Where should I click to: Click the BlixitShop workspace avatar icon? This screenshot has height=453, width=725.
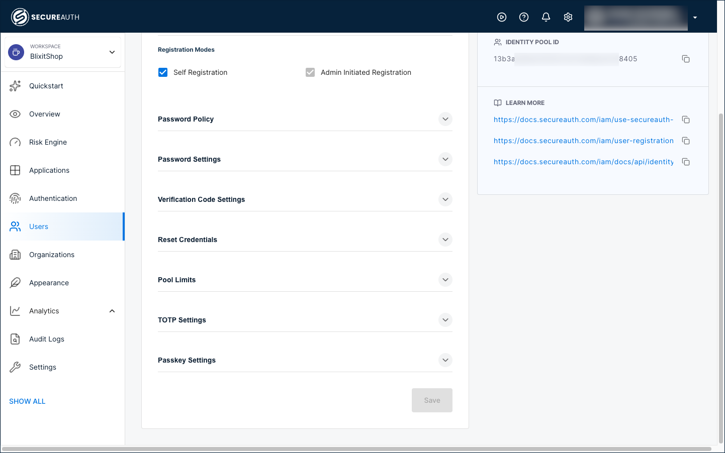(x=16, y=52)
